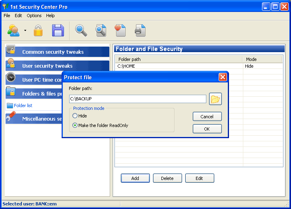This screenshot has width=291, height=209.
Task: Click the Mode column header
Action: pyautogui.click(x=262, y=59)
